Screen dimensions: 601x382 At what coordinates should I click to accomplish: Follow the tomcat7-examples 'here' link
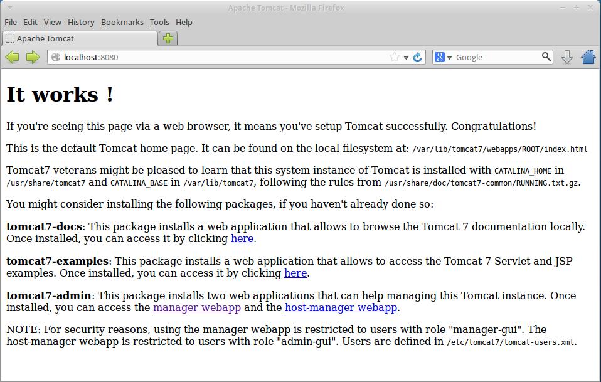point(295,273)
